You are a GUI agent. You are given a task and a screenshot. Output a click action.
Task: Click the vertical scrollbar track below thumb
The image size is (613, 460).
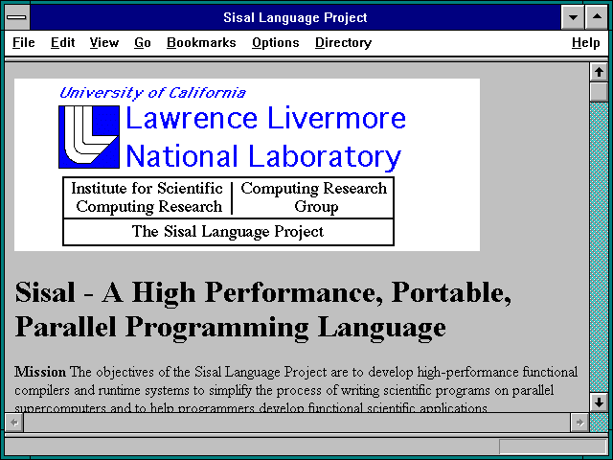pos(599,247)
